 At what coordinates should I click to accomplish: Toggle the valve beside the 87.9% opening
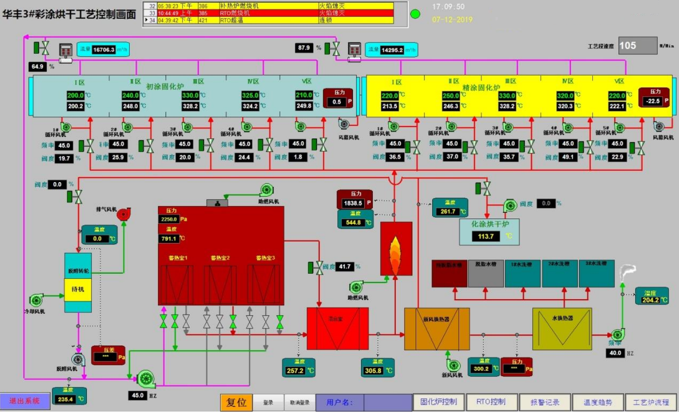pyautogui.click(x=333, y=48)
